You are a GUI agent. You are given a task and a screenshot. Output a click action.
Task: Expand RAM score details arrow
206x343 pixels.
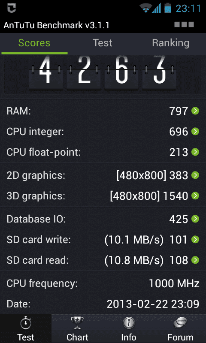pos(195,111)
